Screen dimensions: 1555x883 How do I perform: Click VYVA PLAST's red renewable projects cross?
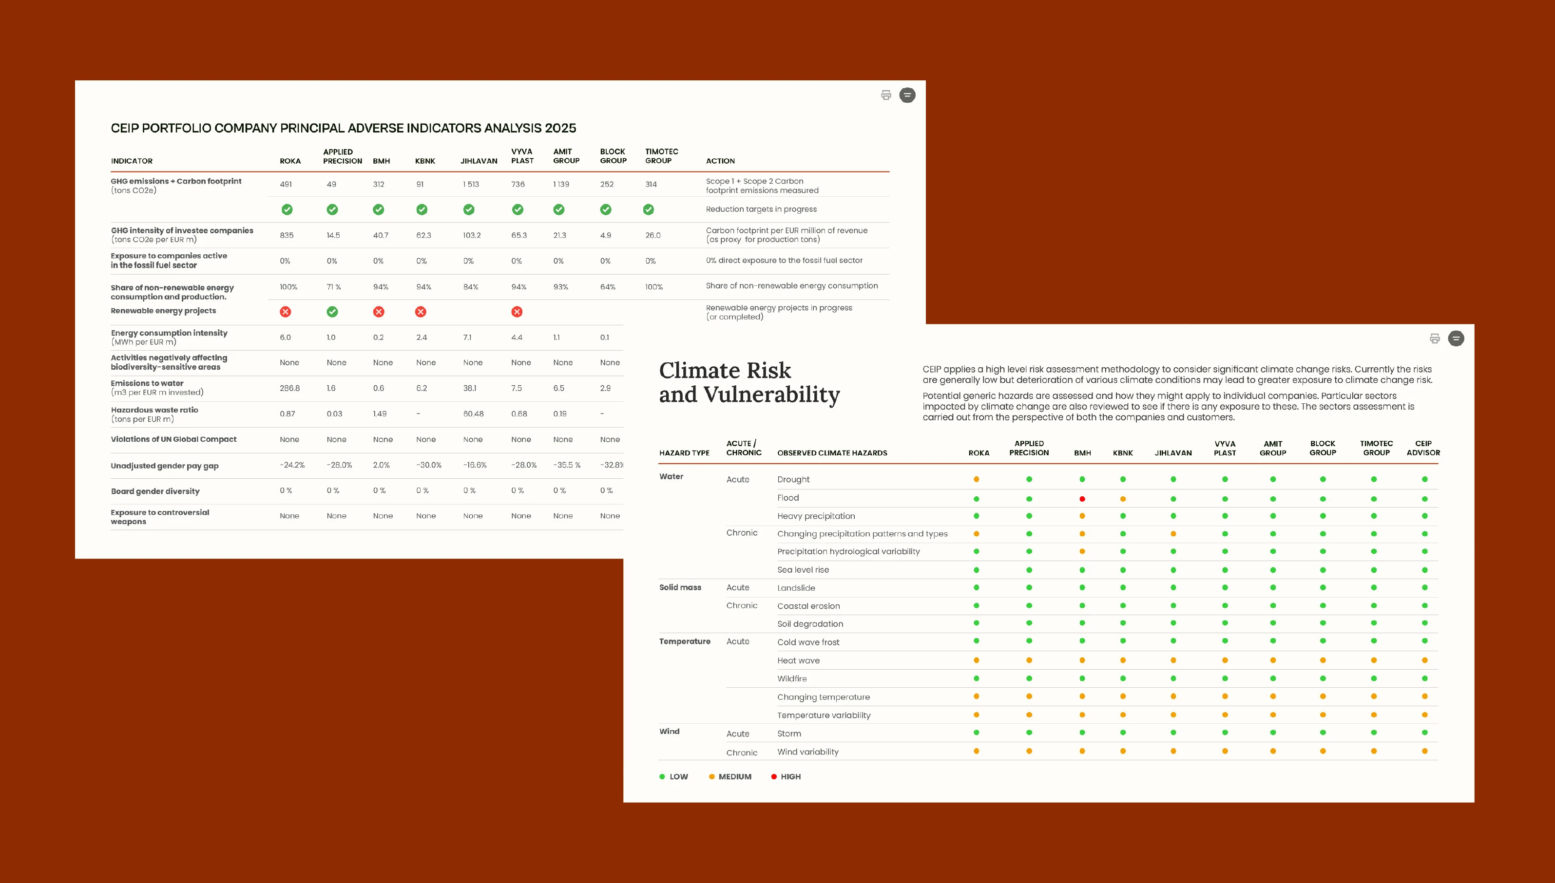[517, 312]
